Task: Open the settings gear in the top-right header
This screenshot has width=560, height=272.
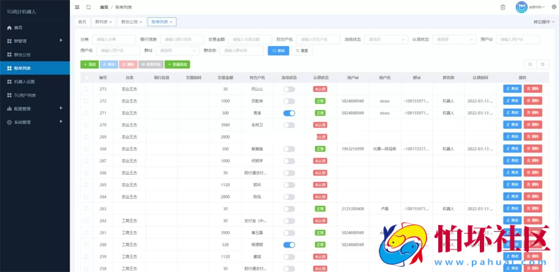Action: pyautogui.click(x=554, y=7)
